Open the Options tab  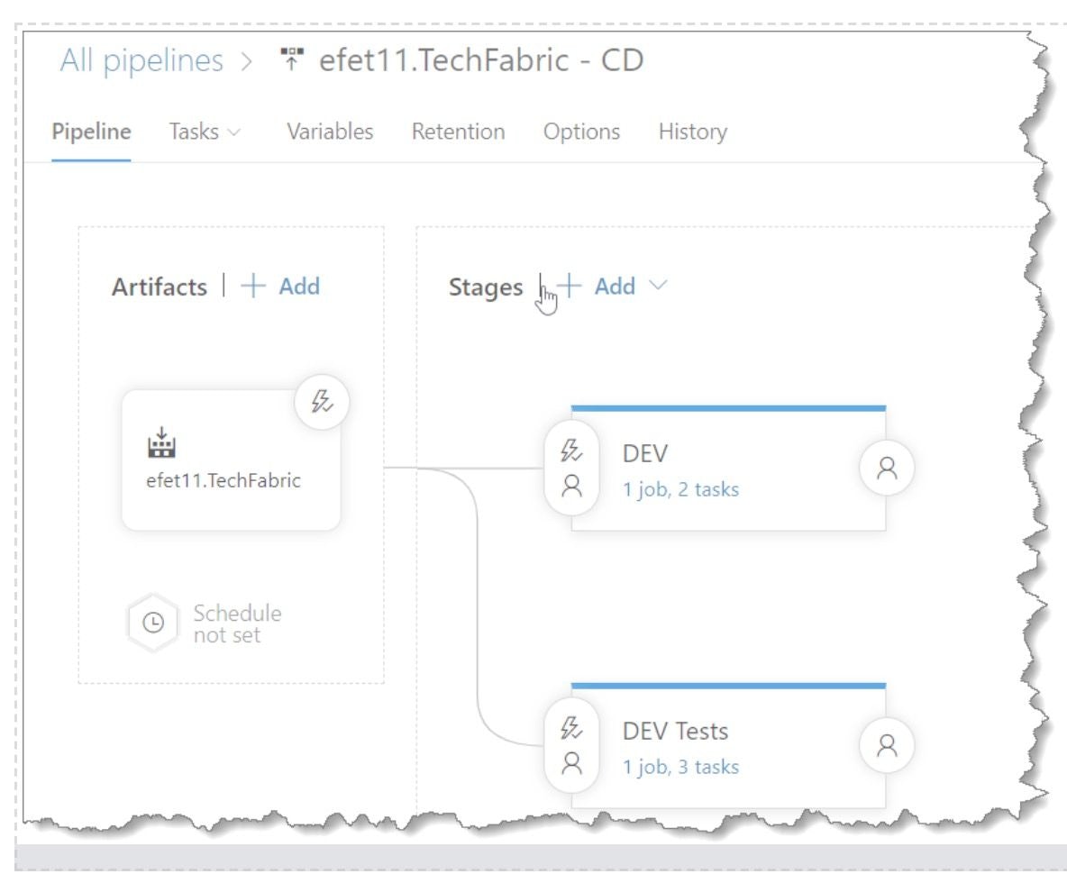pos(580,132)
